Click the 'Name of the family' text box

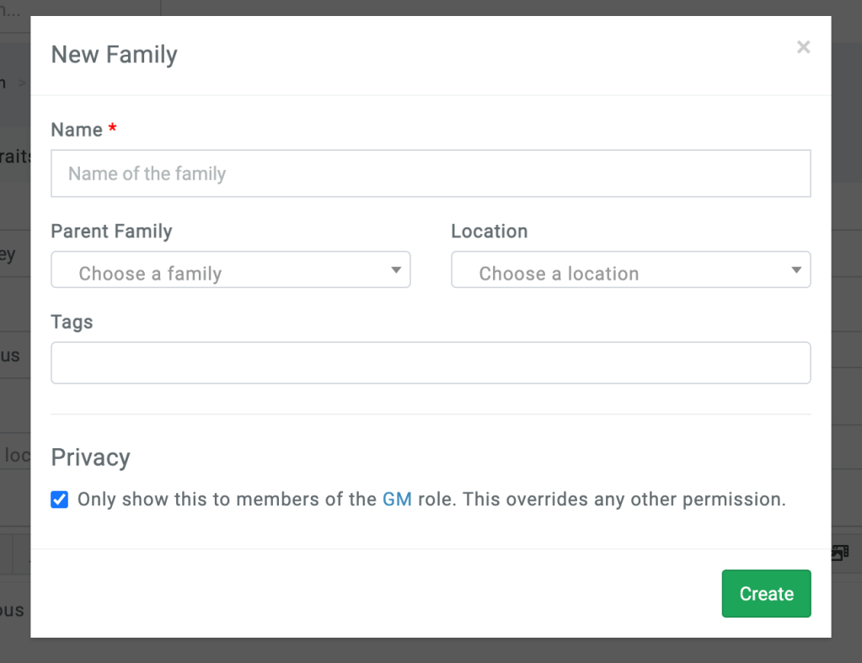(x=431, y=173)
